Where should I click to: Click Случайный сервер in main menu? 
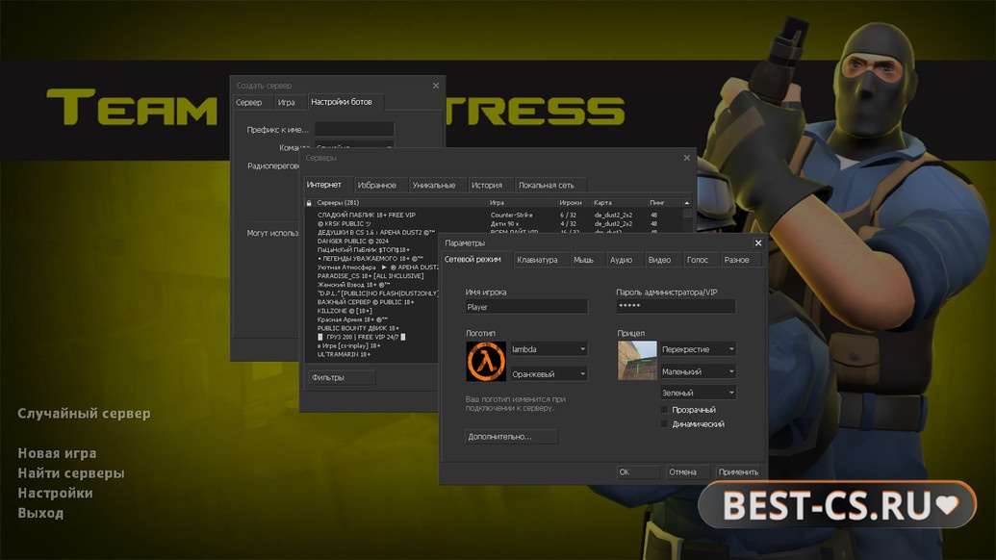point(84,414)
